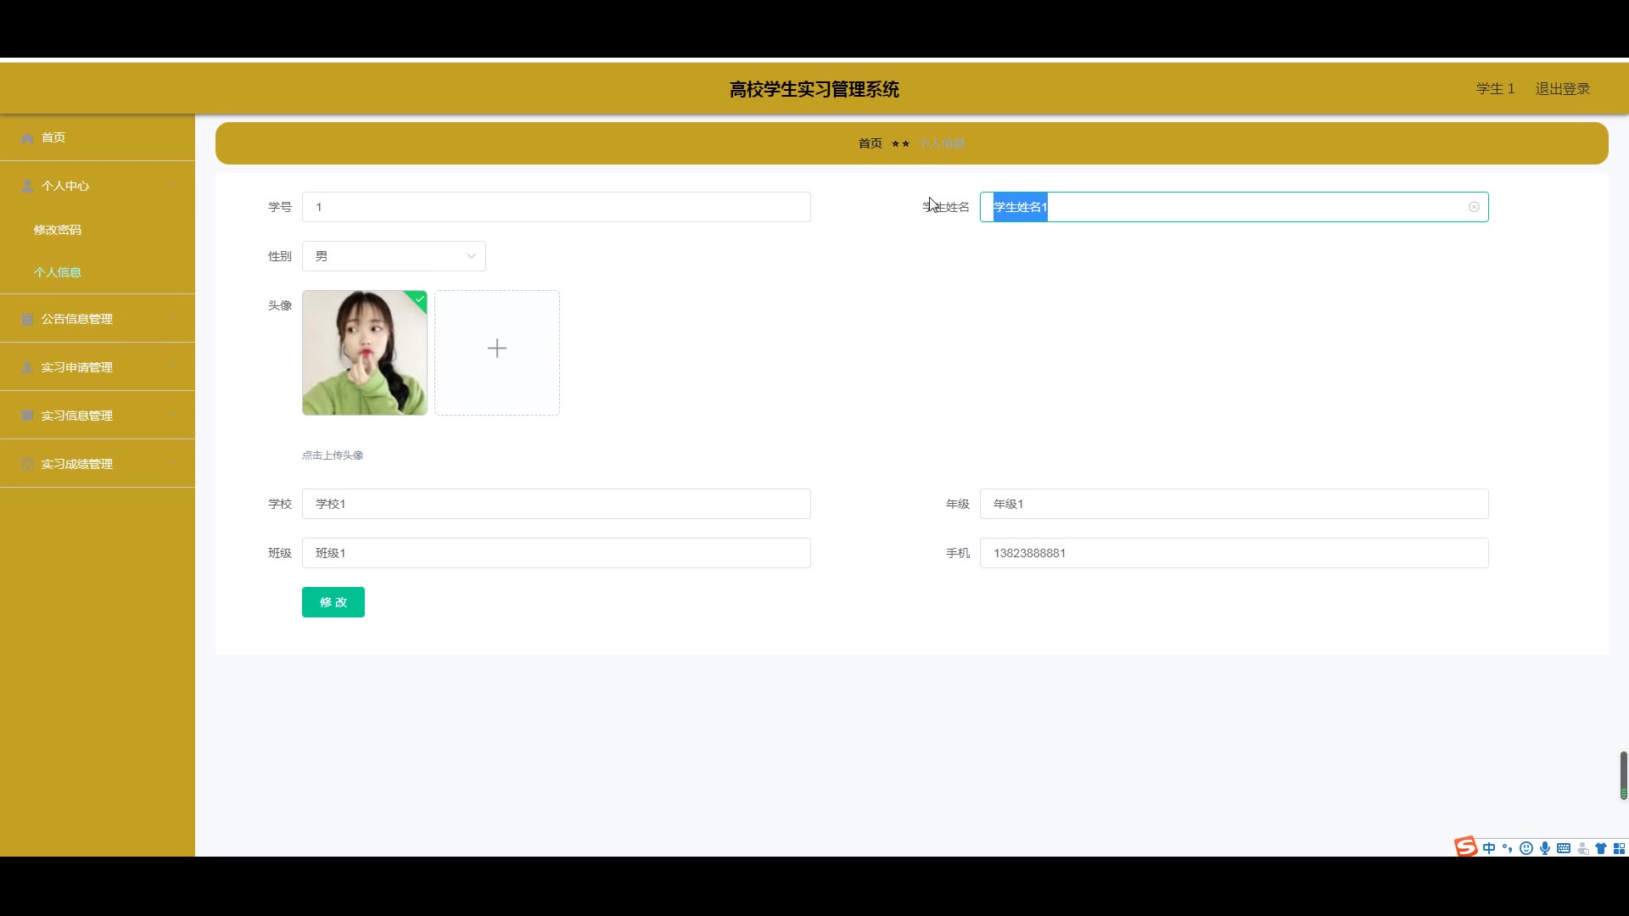The image size is (1629, 916).
Task: Clear the 学生姓名 field with the clear icon
Action: [x=1474, y=207]
